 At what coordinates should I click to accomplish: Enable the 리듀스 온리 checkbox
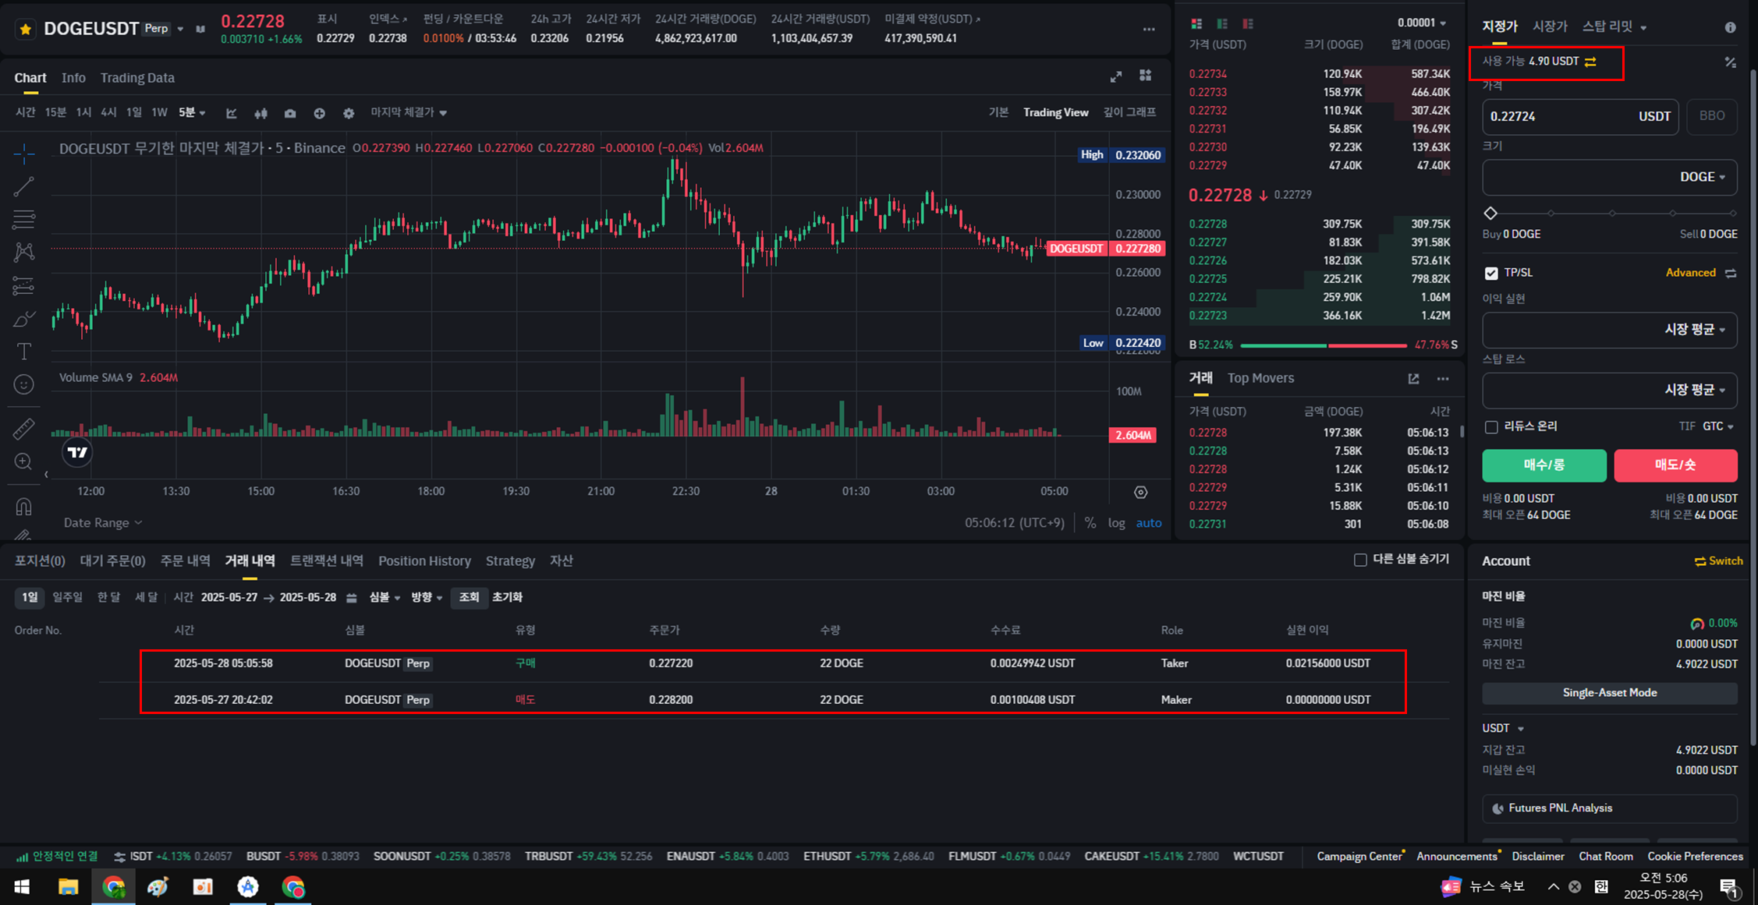coord(1491,427)
